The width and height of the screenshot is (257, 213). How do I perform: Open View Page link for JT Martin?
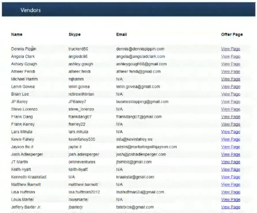point(231,162)
